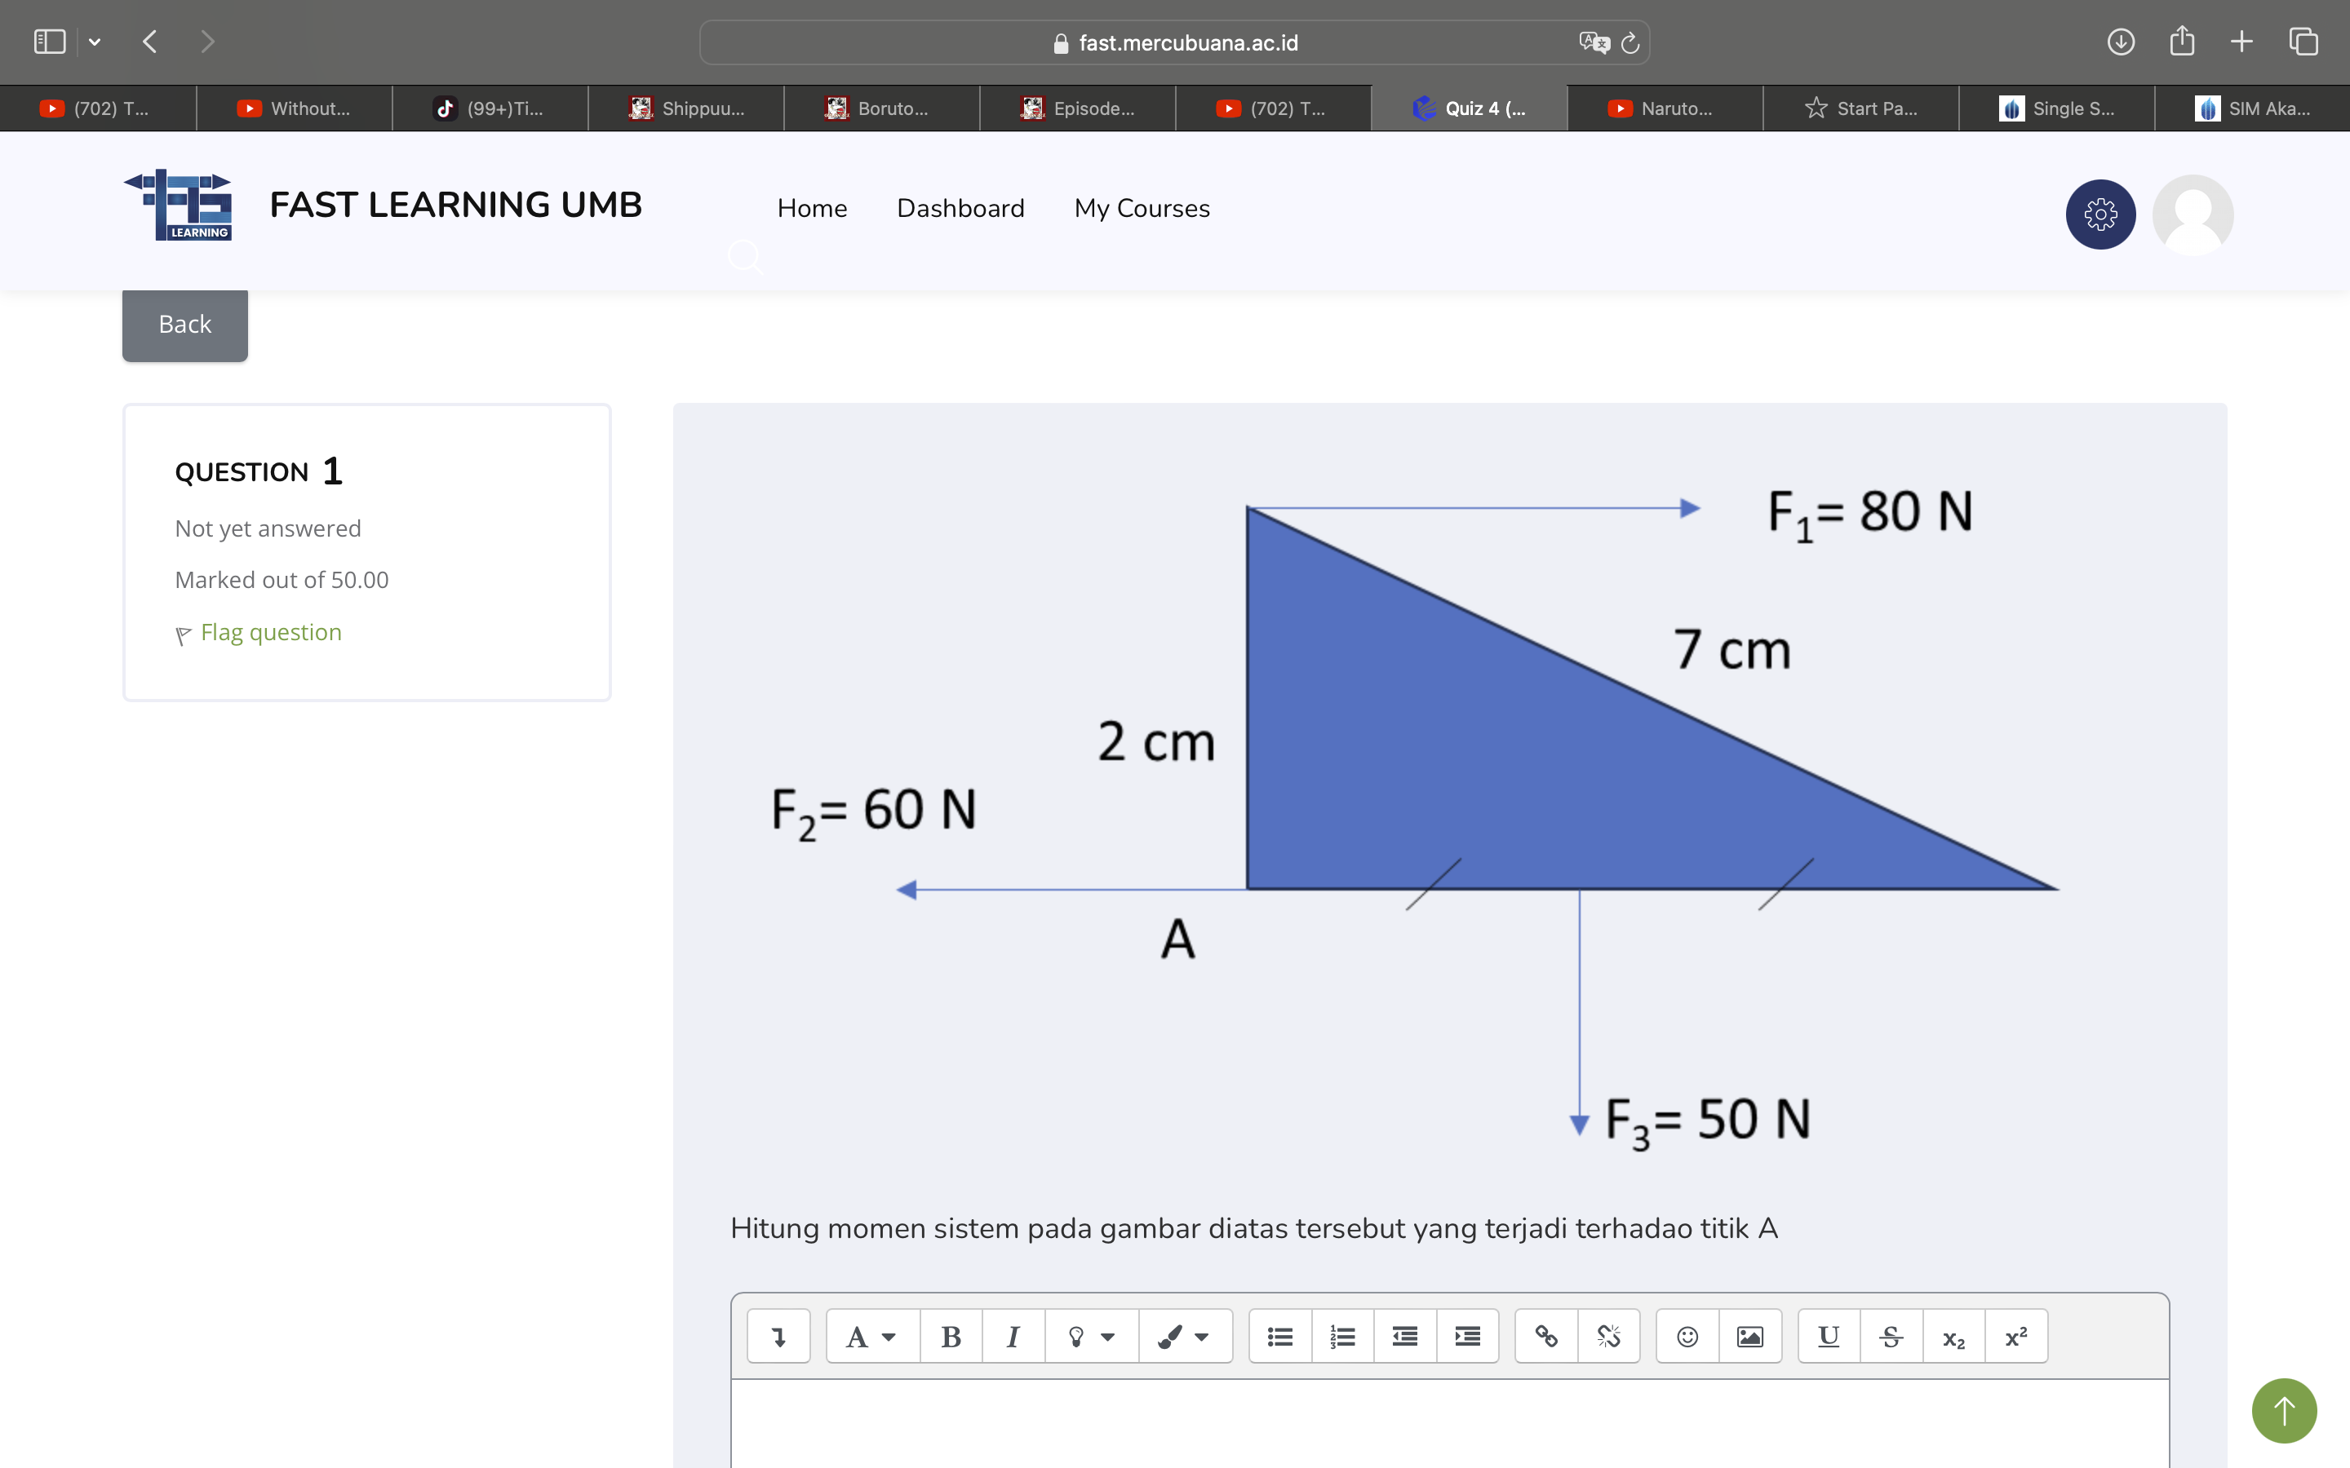
Task: Click the Insert link icon
Action: (x=1543, y=1336)
